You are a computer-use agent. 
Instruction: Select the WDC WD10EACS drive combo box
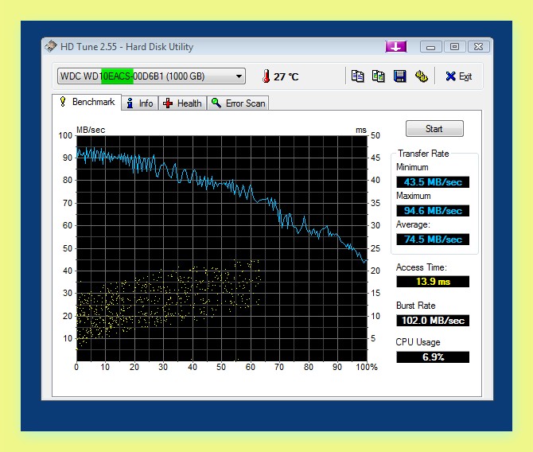click(x=151, y=76)
